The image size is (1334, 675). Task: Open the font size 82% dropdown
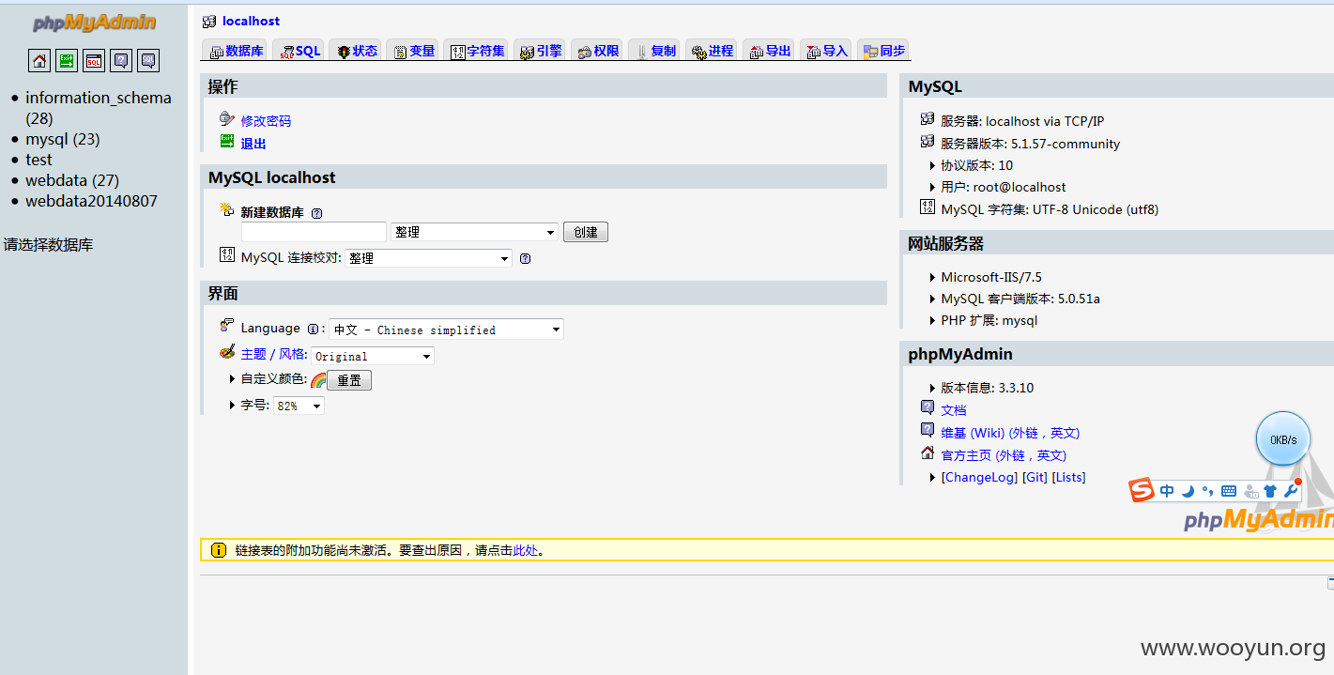coord(299,406)
